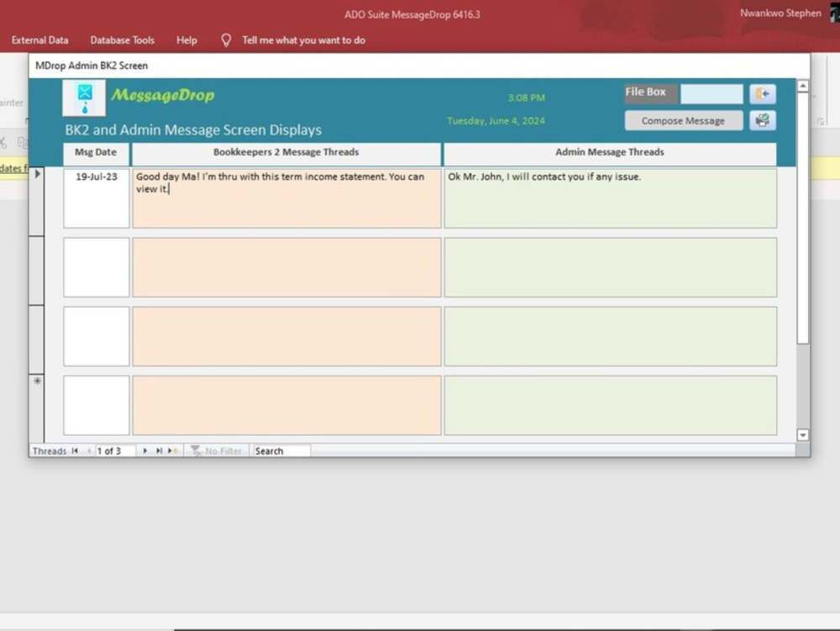Image resolution: width=840 pixels, height=631 pixels.
Task: Go to previous record in Threads navigator
Action: click(x=89, y=451)
